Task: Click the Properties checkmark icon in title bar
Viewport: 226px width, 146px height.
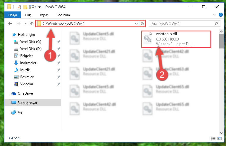Action: (19, 7)
